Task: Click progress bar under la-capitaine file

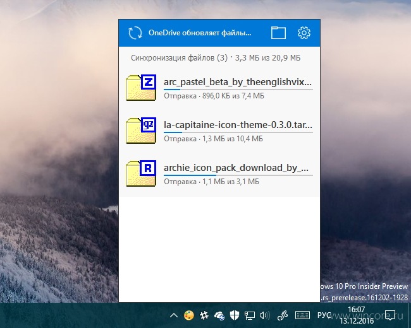Action: point(238,132)
